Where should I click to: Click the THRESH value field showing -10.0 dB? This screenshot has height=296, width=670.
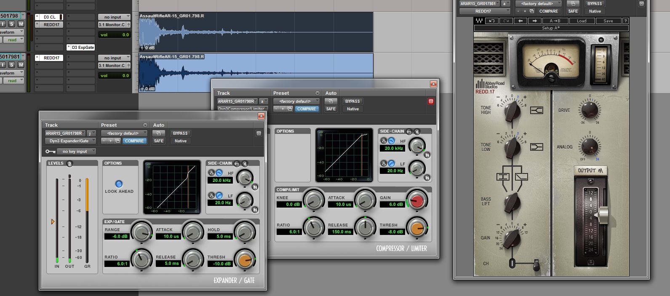click(x=220, y=264)
